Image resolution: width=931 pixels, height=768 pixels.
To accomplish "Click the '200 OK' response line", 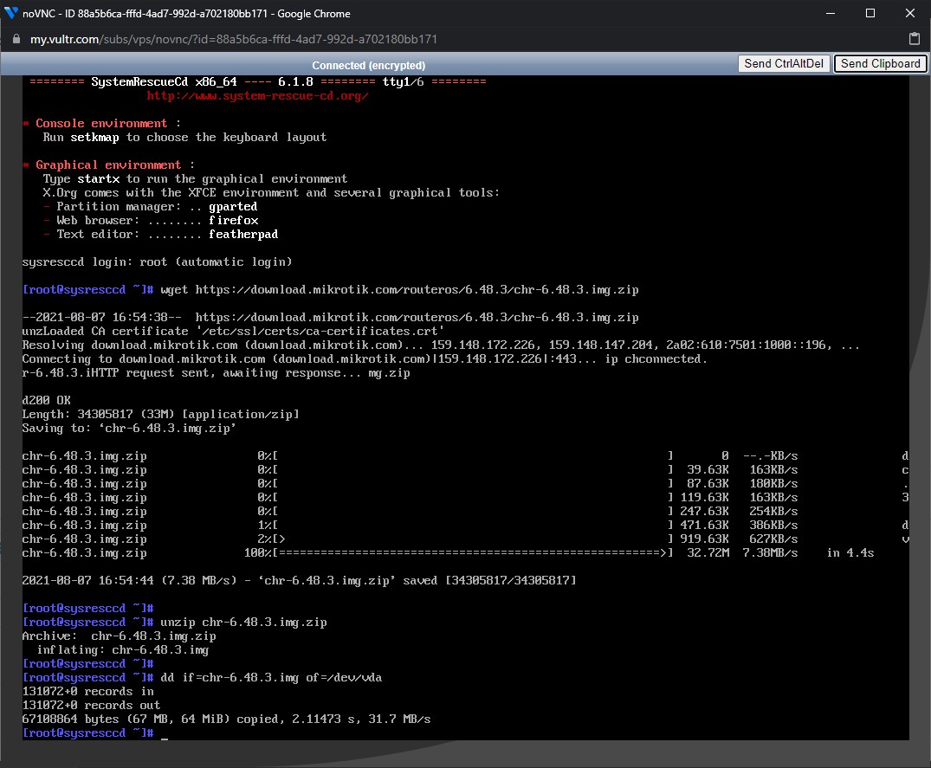I will (46, 400).
